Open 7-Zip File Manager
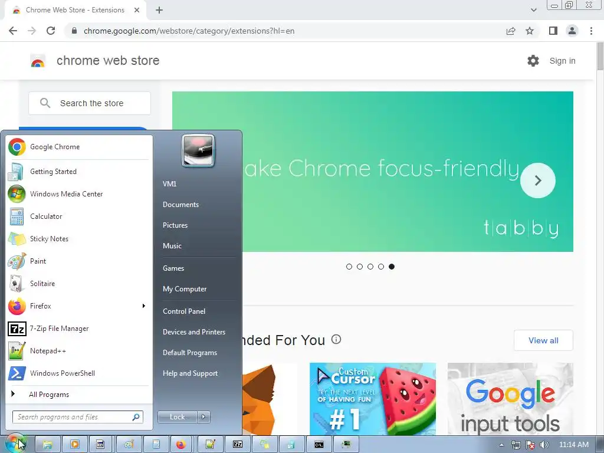The height and width of the screenshot is (453, 604). coord(78,328)
